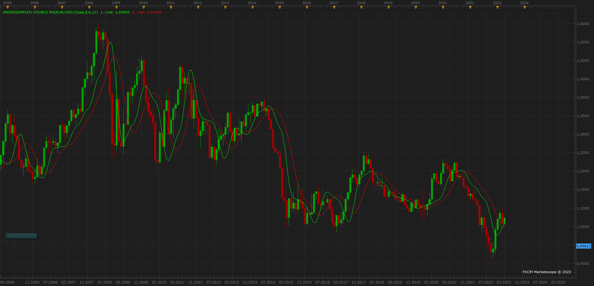594x286 pixels.
Task: Click the 07.2012 date axis label
Action: point(214,282)
